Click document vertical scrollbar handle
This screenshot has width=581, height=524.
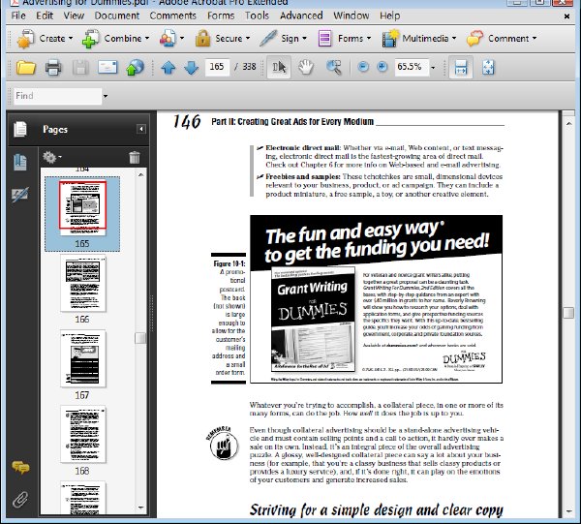point(568,313)
